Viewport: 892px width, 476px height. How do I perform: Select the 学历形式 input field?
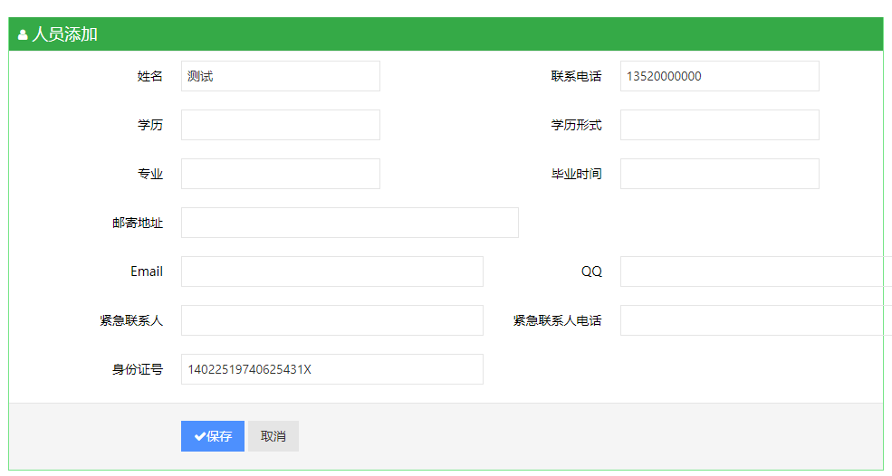click(720, 125)
